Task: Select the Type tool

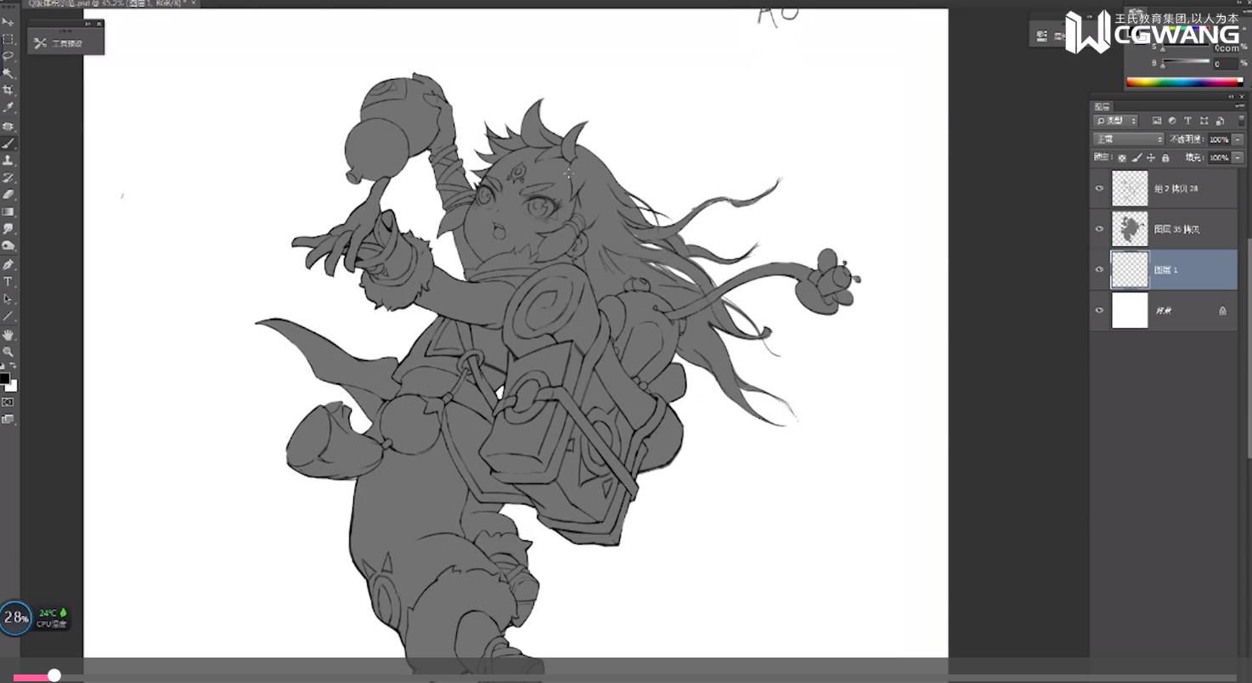Action: 8,281
